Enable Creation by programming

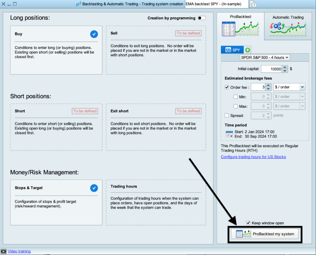(x=202, y=18)
